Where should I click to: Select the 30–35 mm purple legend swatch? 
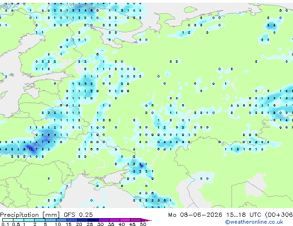point(104,220)
